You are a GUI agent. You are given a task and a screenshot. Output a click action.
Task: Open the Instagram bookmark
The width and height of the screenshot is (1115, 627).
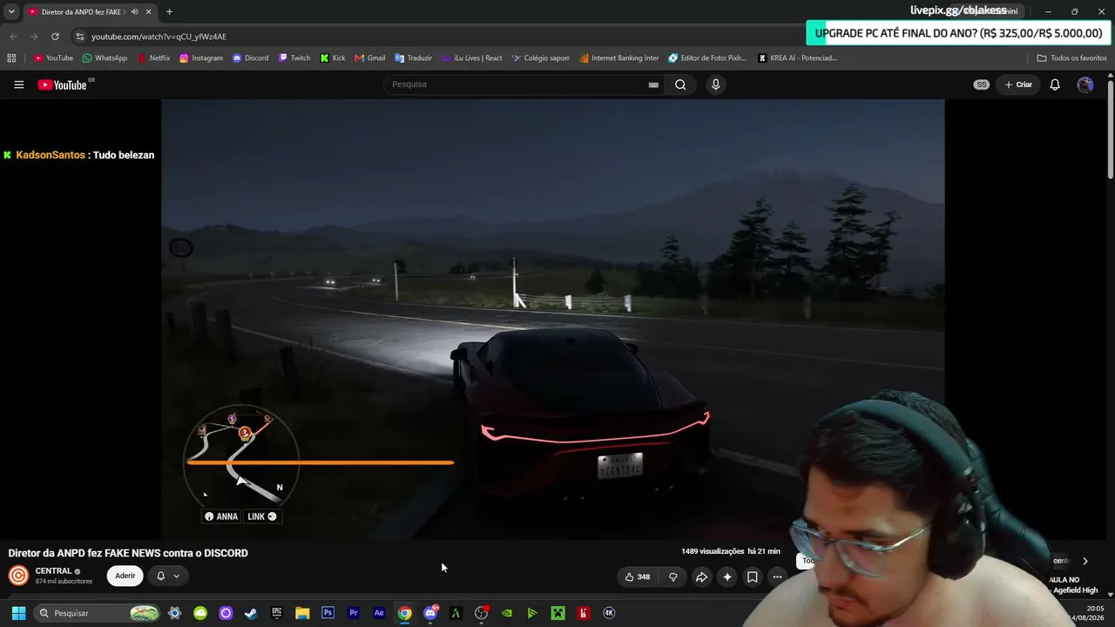(x=201, y=58)
